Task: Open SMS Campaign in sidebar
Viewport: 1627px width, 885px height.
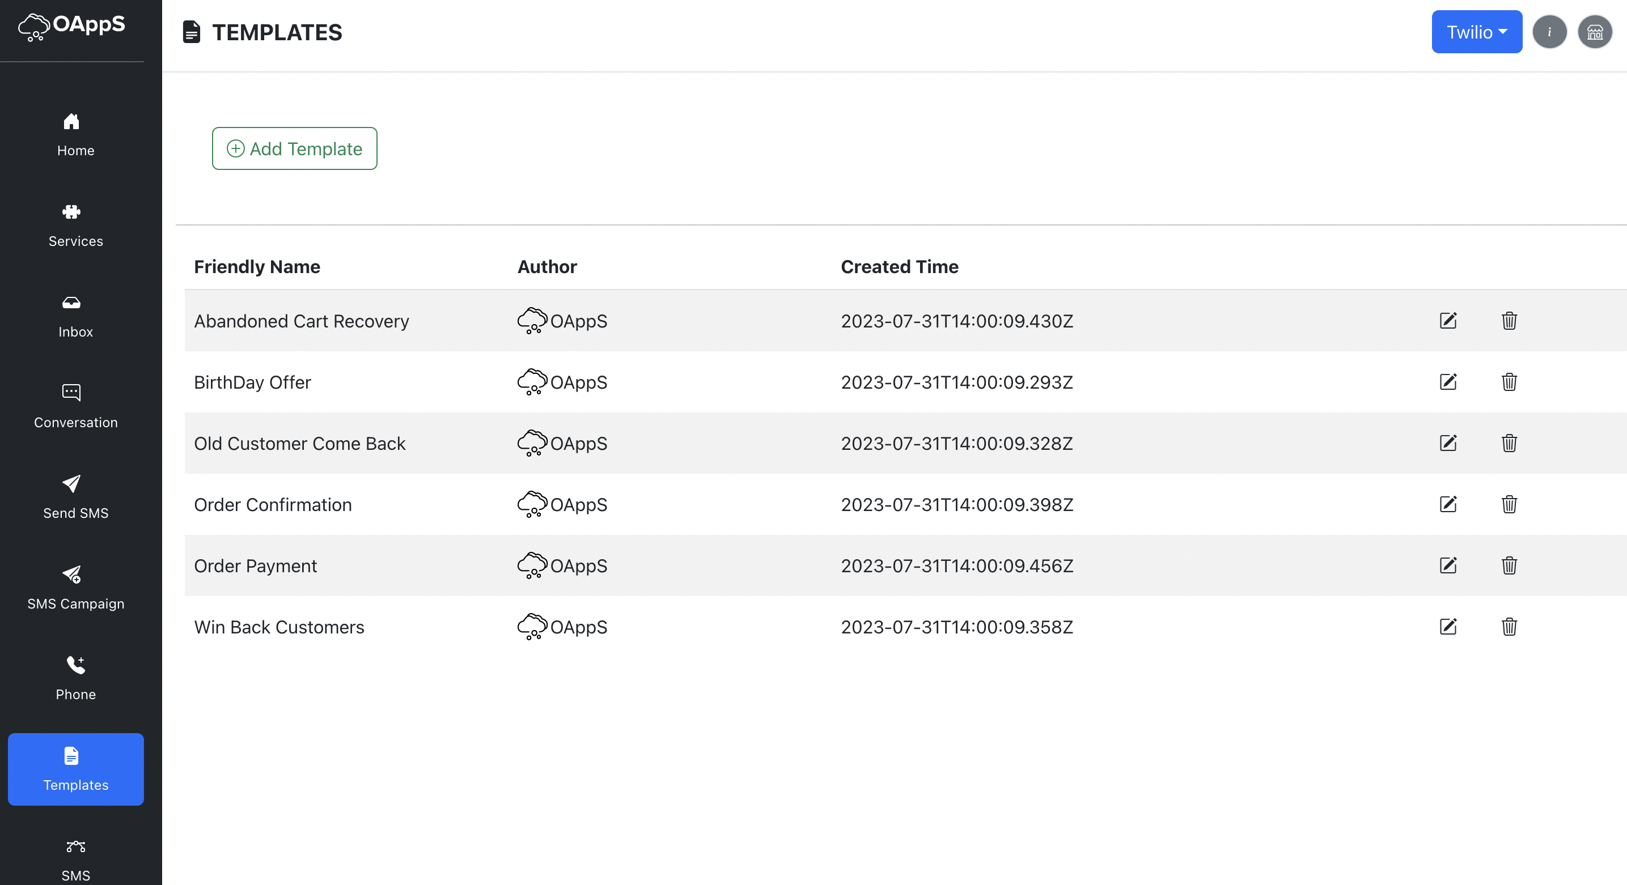Action: point(76,588)
